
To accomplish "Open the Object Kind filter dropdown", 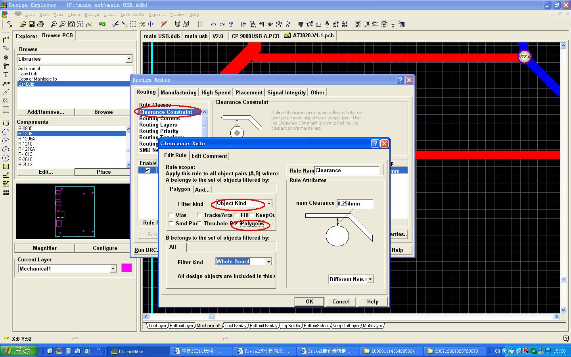I will click(x=269, y=203).
